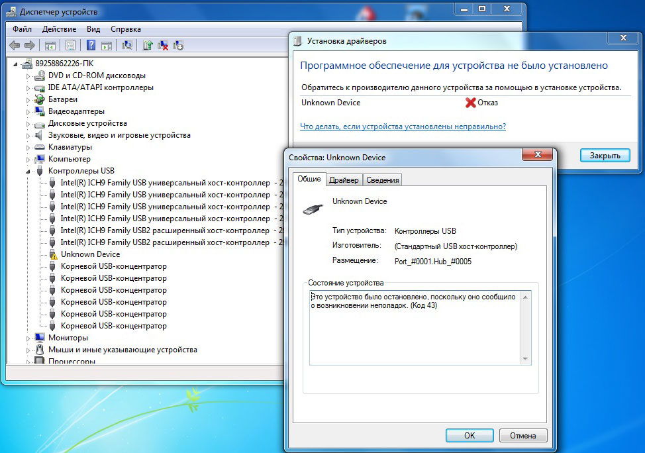Open Help via the blue question mark icon
Viewport: 645px width, 453px height.
point(91,45)
